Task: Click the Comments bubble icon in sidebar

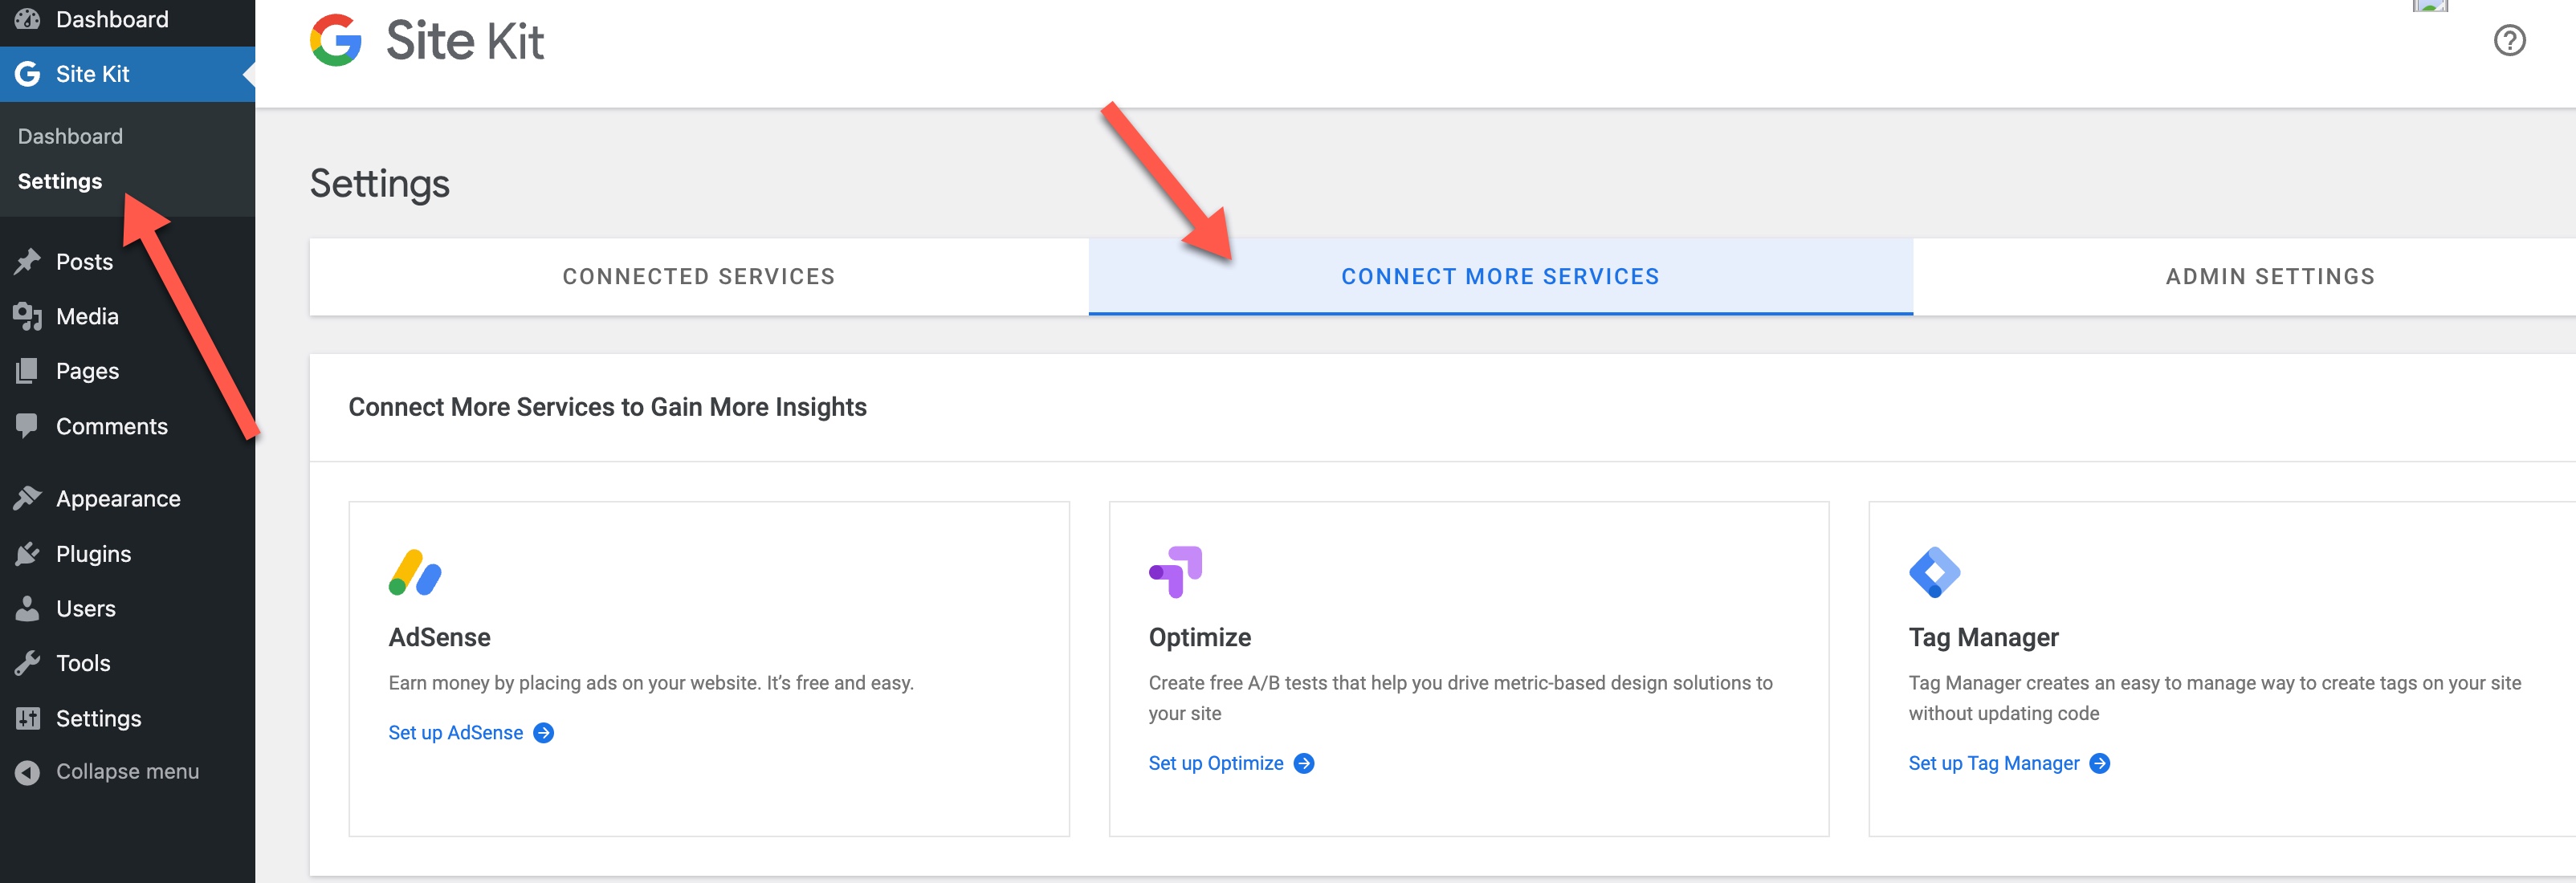Action: pyautogui.click(x=28, y=426)
